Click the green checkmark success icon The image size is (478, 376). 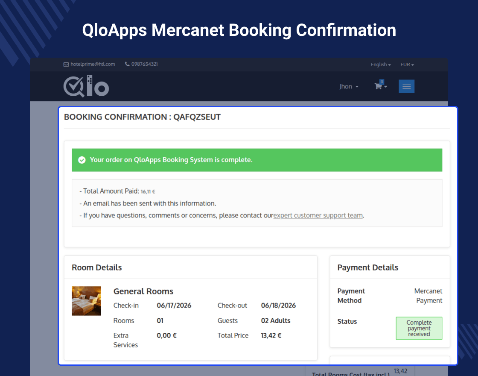coord(82,160)
